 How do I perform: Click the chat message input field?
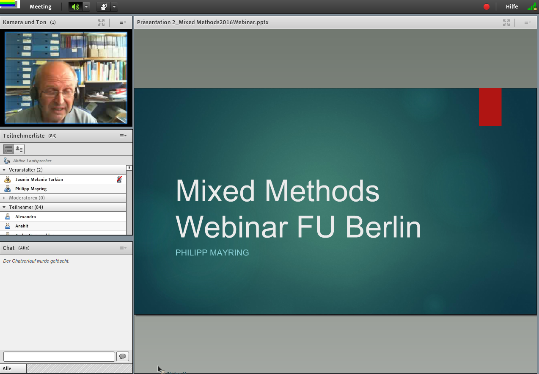tap(59, 357)
